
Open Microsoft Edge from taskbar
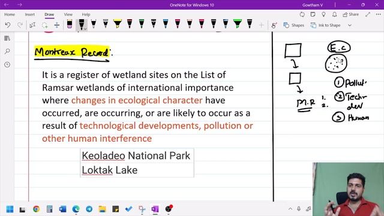pyautogui.click(x=76, y=209)
